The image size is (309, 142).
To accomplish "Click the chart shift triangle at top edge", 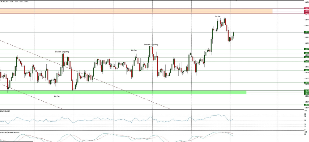I will 236,1.
